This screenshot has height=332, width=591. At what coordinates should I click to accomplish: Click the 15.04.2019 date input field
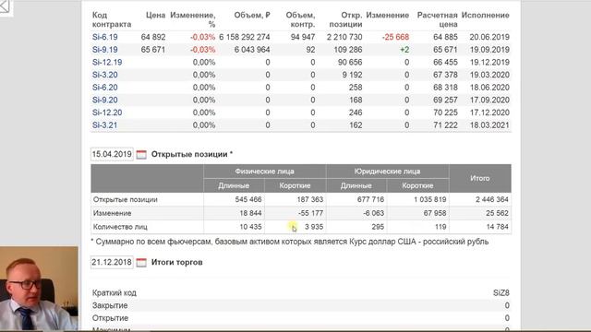click(112, 154)
